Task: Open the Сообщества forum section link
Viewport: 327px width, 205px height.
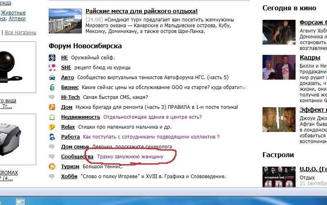Action: (77, 157)
